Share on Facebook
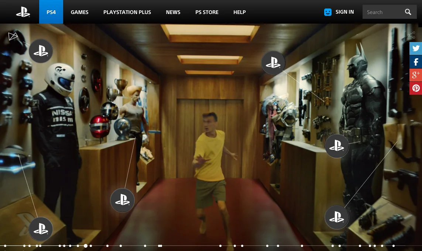This screenshot has height=251, width=422. coord(416,62)
